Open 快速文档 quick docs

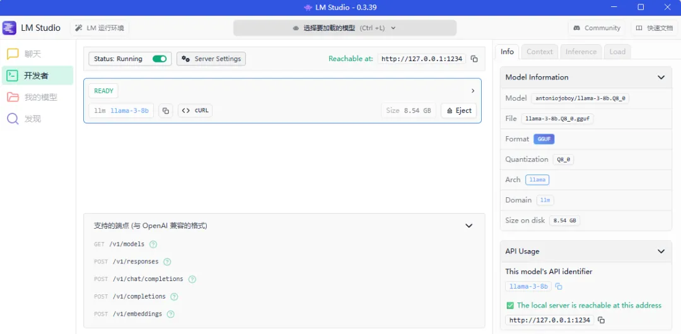pyautogui.click(x=654, y=28)
